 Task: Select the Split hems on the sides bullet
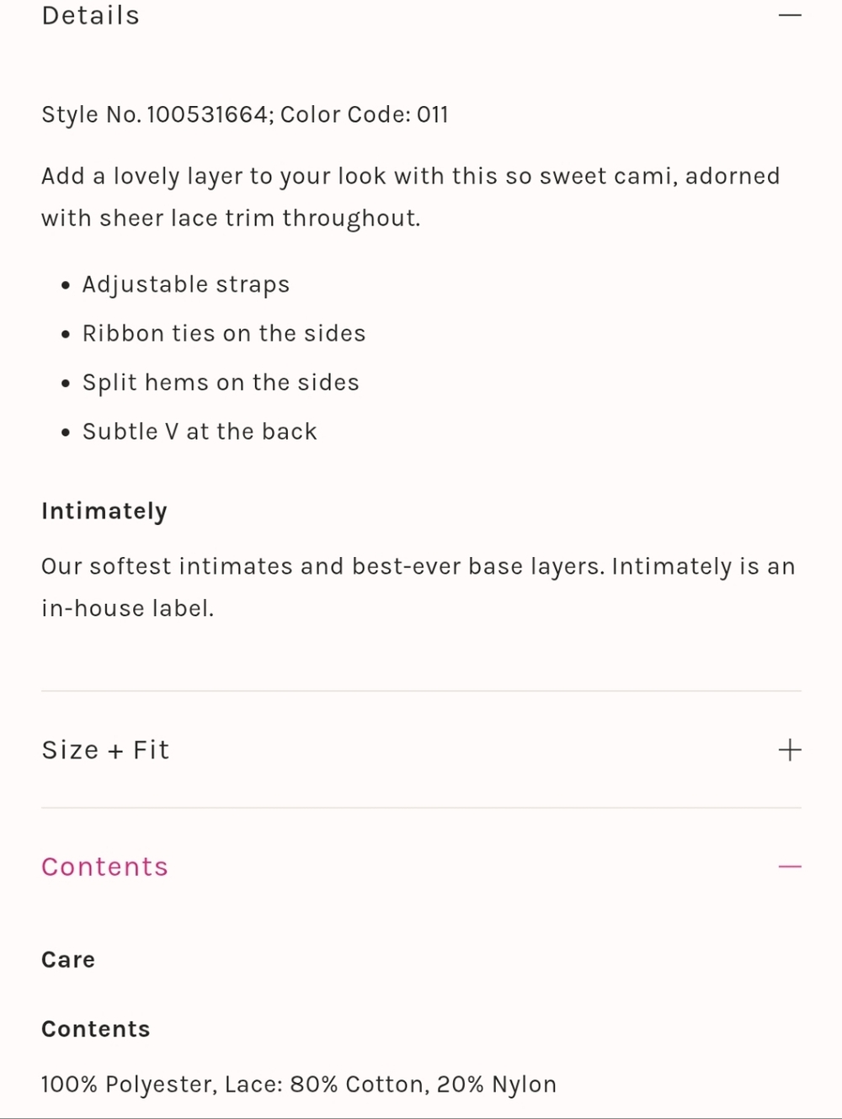point(220,383)
